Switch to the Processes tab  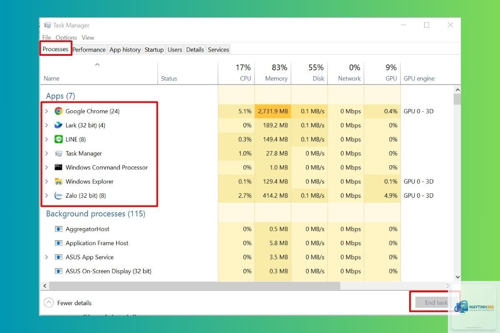click(x=55, y=49)
